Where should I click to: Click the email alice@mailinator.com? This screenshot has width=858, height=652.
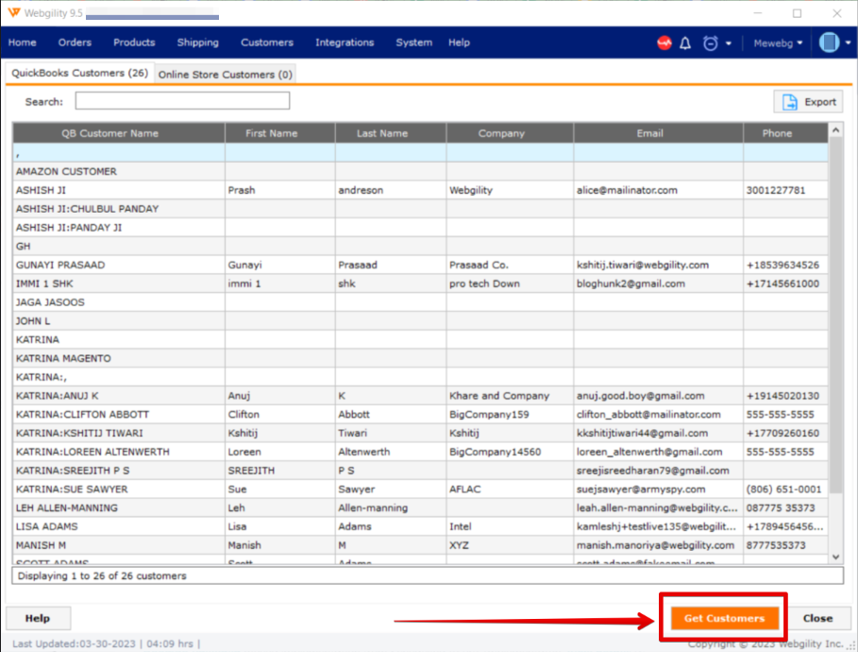click(x=627, y=190)
